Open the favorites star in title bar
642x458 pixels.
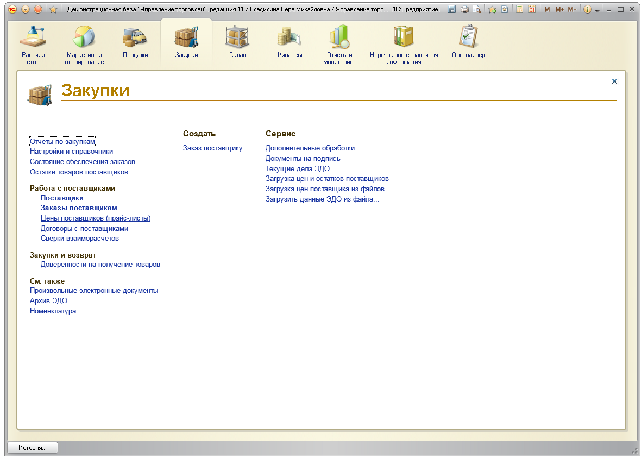53,9
